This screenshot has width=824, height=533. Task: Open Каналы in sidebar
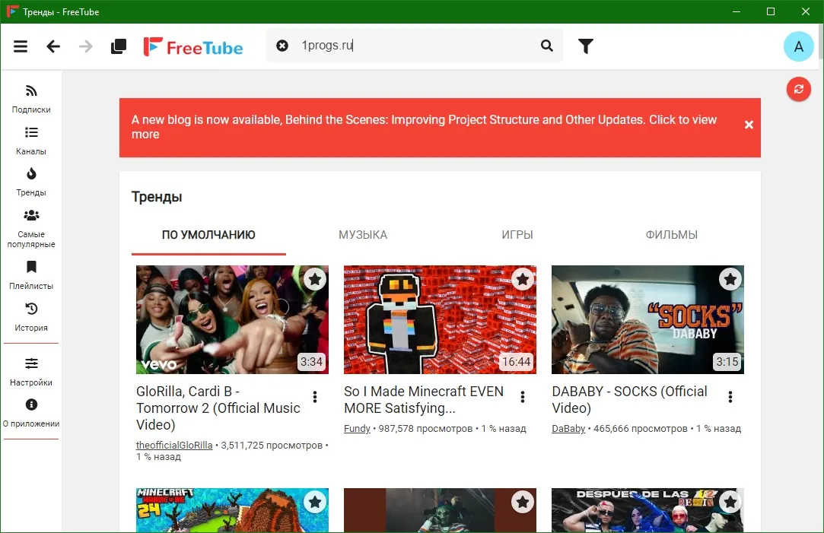click(x=31, y=141)
